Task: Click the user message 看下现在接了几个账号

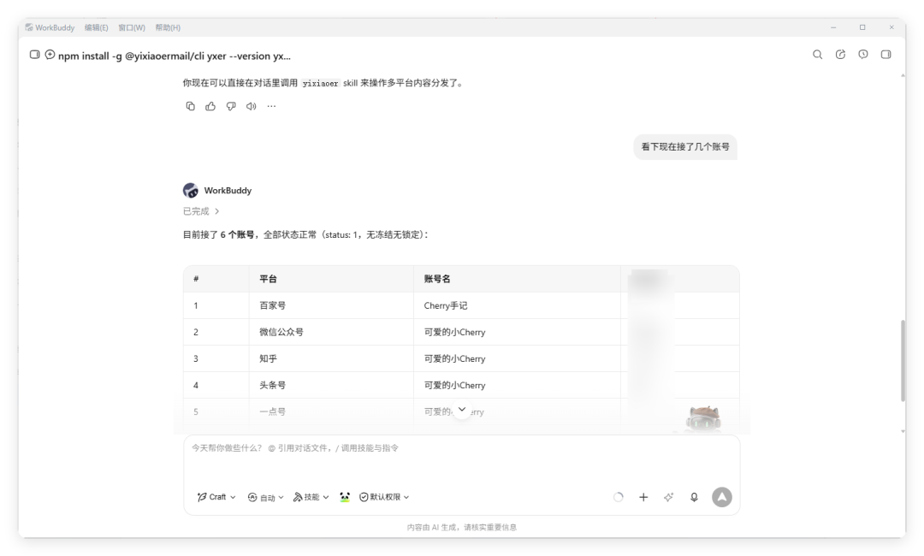Action: click(685, 146)
